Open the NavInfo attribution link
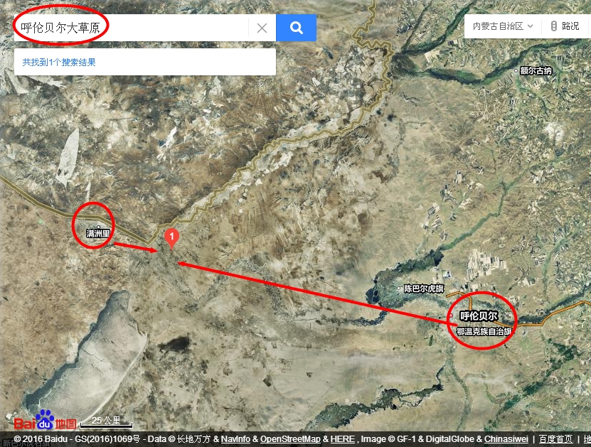The width and height of the screenshot is (591, 447). (235, 439)
